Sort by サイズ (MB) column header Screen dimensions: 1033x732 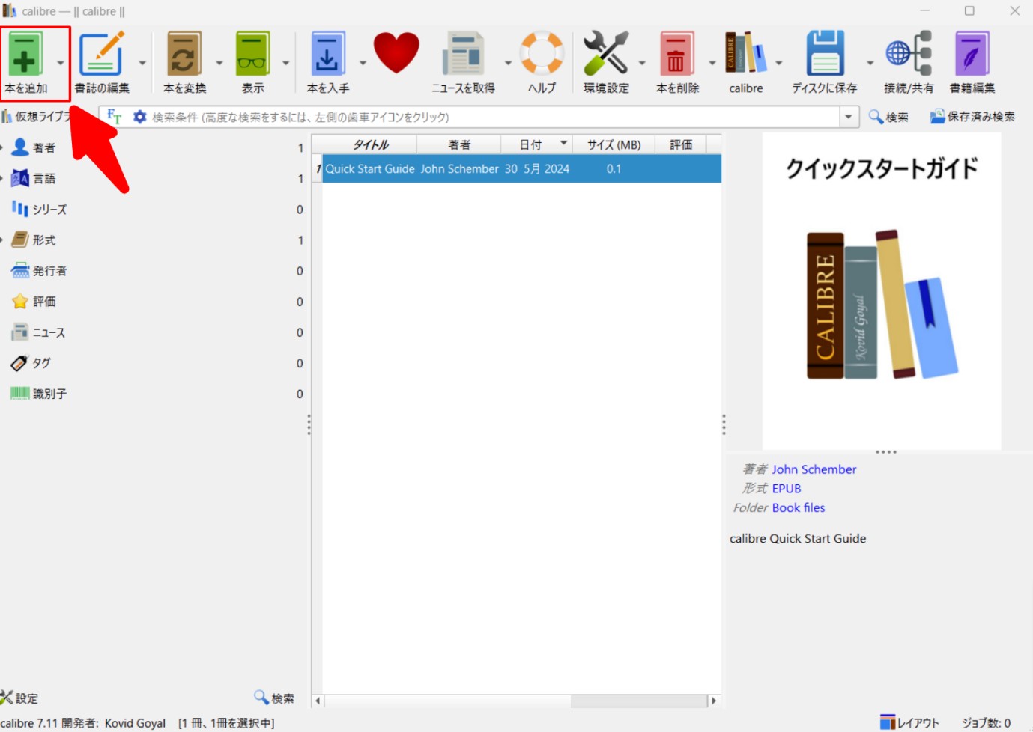click(614, 144)
